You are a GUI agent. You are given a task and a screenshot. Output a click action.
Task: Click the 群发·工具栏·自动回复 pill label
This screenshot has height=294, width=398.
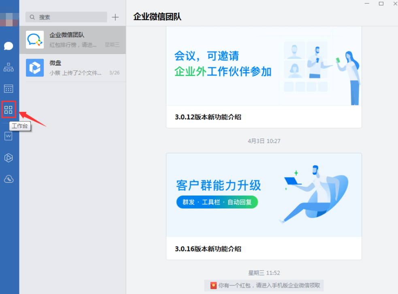217,202
